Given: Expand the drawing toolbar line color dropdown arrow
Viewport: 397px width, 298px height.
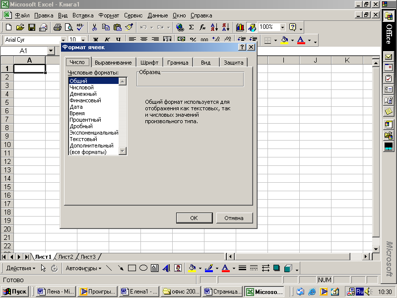Looking at the screenshot, I should 217,268.
